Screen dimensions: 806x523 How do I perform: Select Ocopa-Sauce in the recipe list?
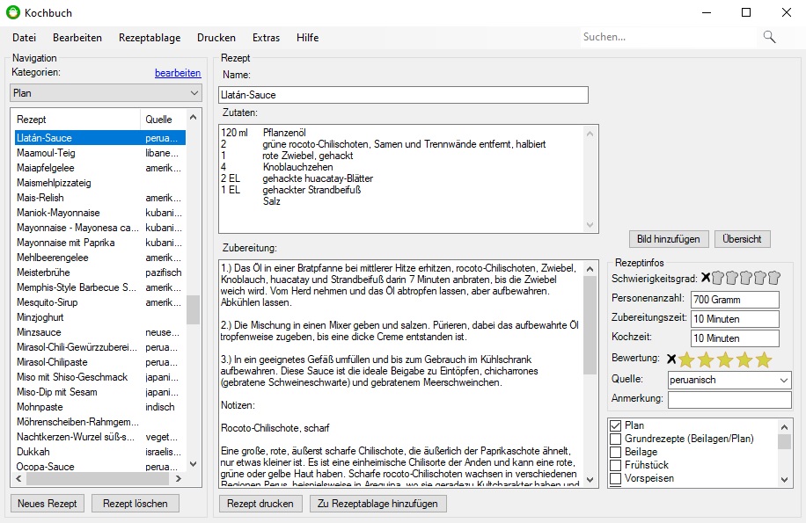(x=44, y=467)
